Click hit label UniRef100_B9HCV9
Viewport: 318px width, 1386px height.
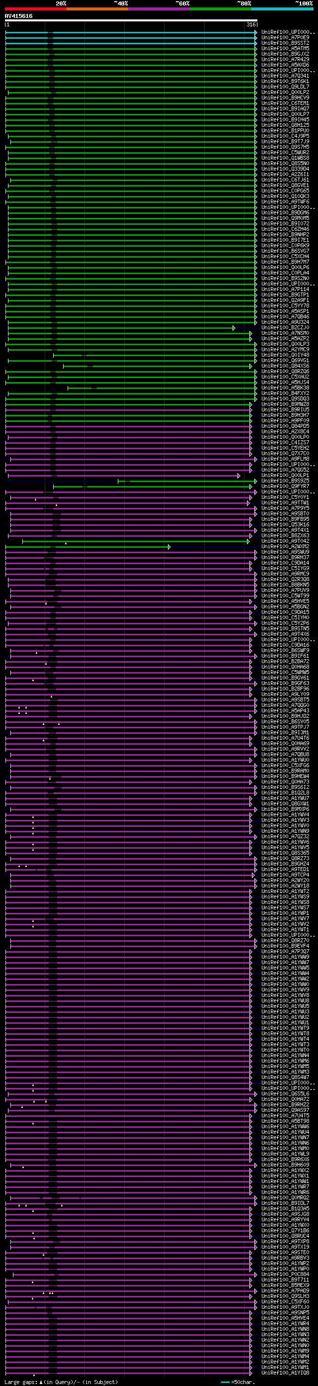[285, 98]
